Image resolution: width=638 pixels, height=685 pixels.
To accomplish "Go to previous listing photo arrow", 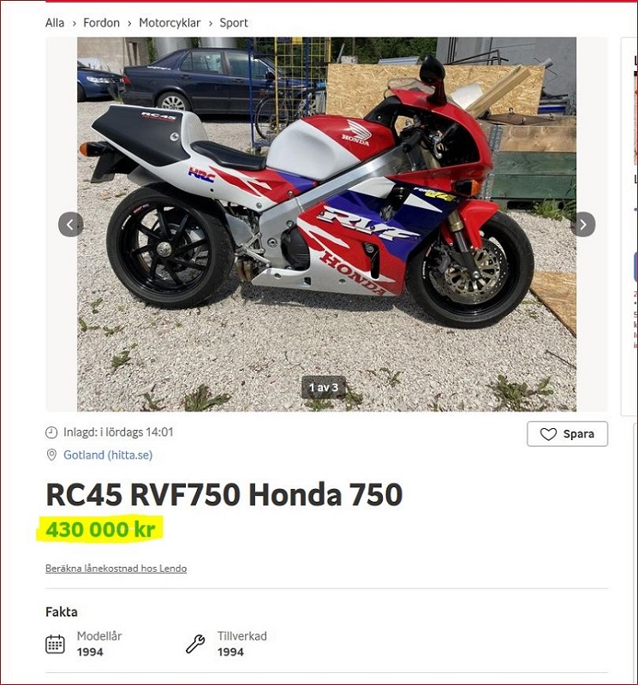I will (71, 224).
